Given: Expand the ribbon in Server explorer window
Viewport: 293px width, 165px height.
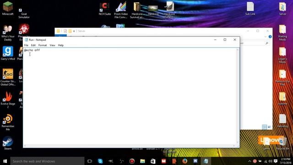Looking at the screenshot, I should point(266,37).
